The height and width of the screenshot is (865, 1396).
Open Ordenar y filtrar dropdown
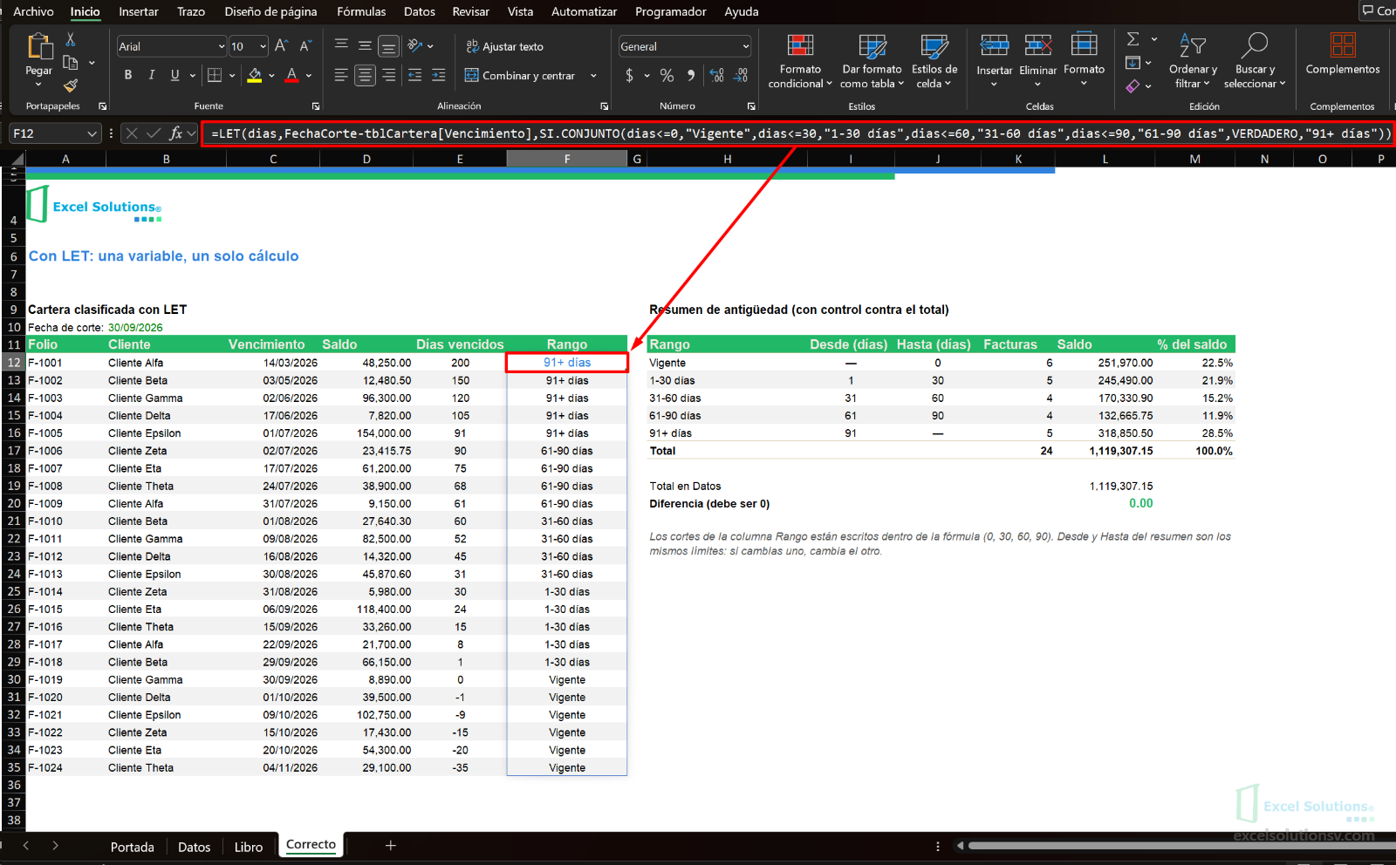coord(1193,61)
